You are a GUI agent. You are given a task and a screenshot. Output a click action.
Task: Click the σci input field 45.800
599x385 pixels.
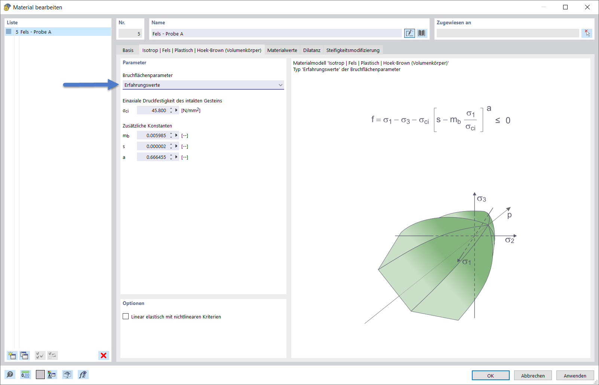(153, 110)
